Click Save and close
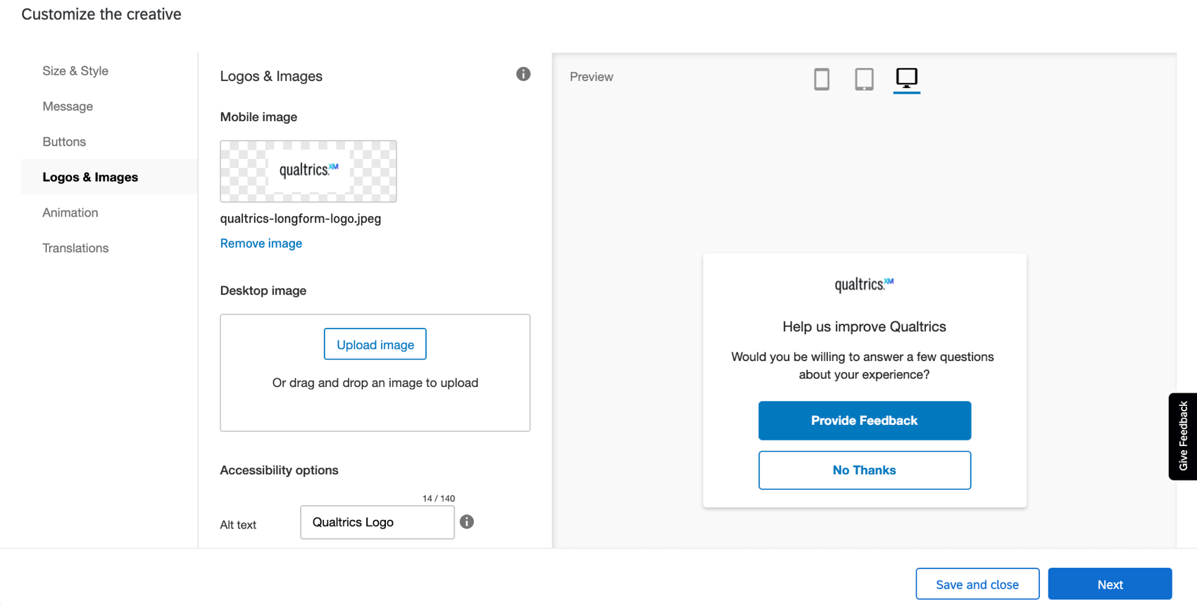 [x=977, y=584]
